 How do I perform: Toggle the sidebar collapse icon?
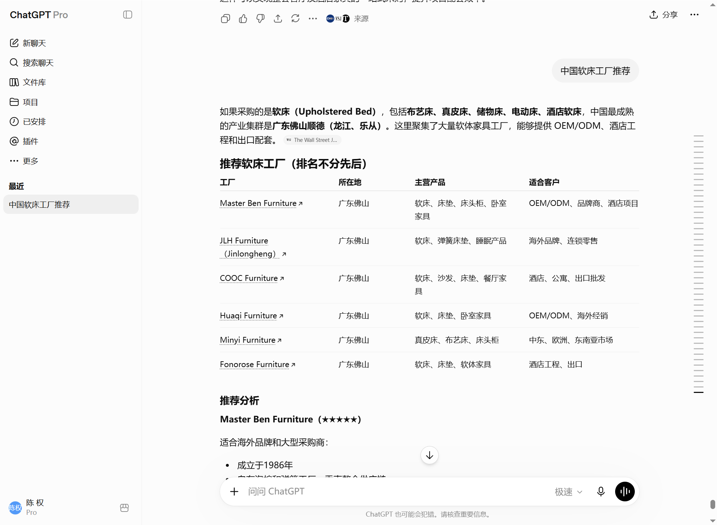coord(128,15)
